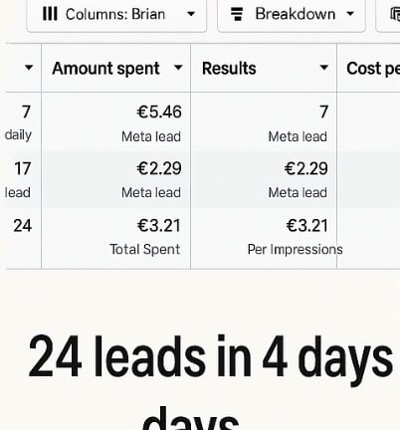This screenshot has width=400, height=430.
Task: Click the €2.29 results cell
Action: tap(264, 179)
